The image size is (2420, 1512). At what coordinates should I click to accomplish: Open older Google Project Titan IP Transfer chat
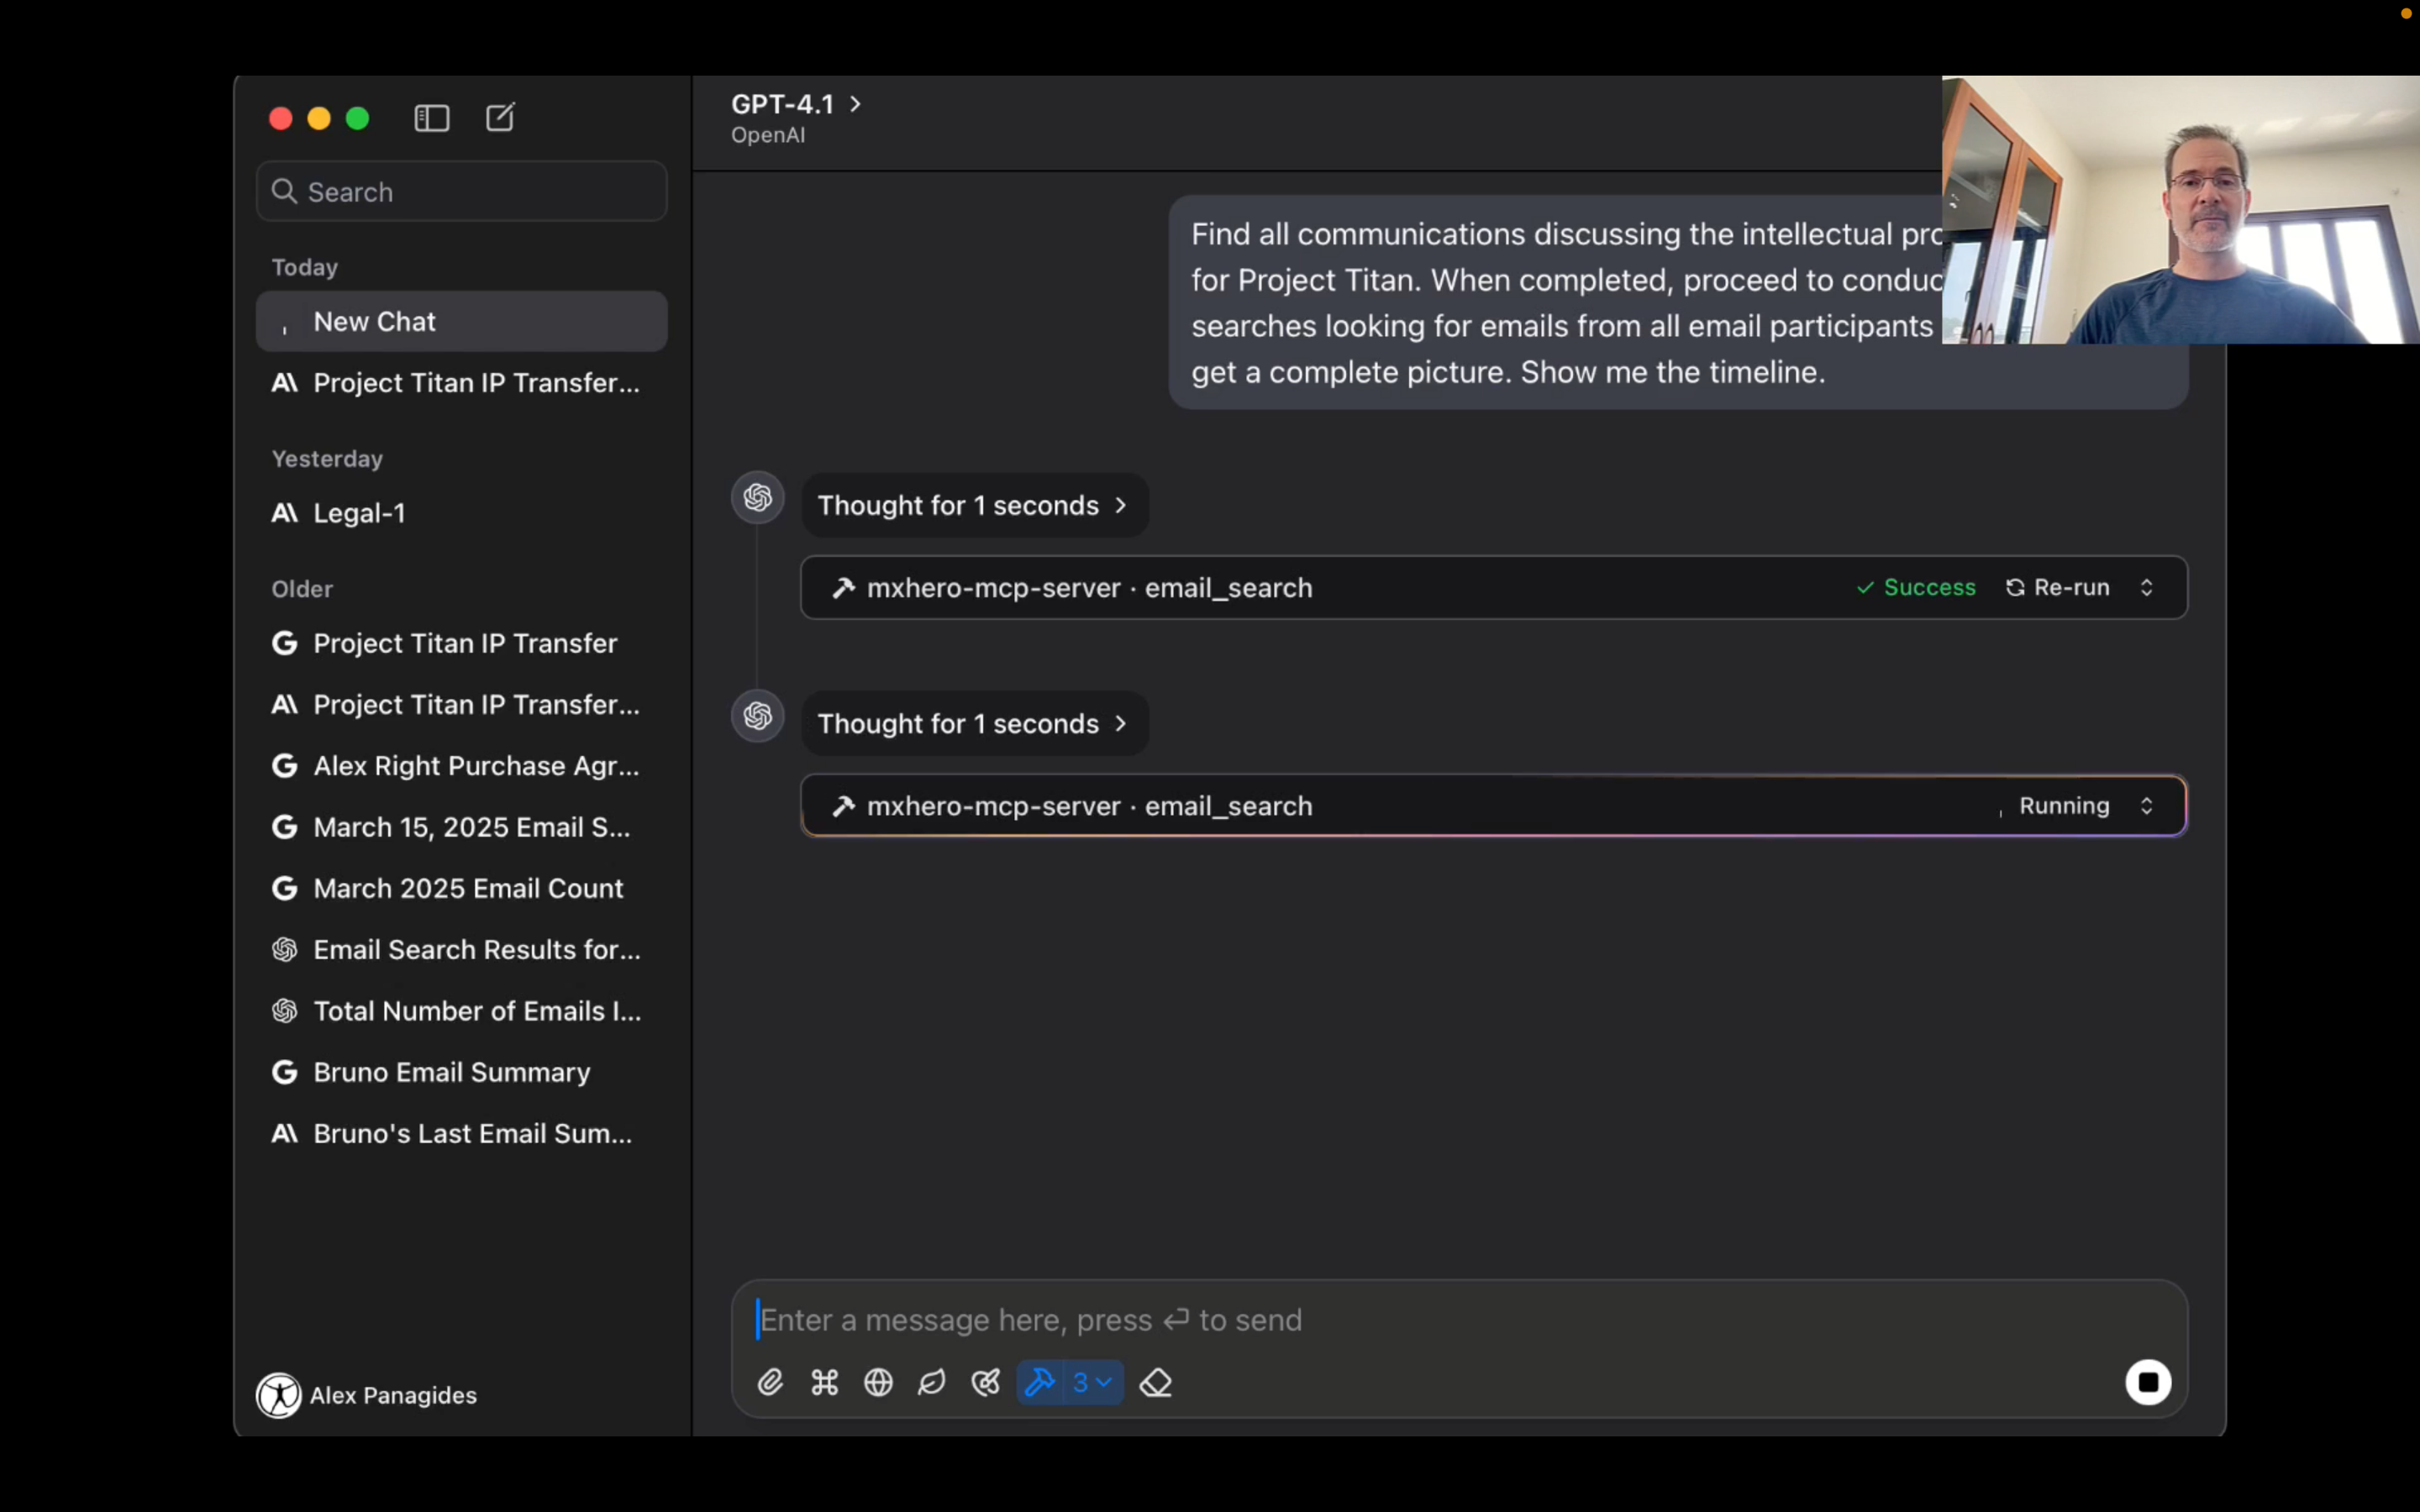[461, 643]
